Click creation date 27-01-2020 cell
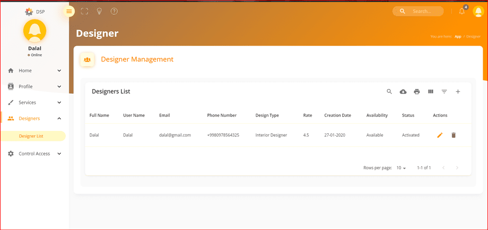This screenshot has height=230, width=488. pos(335,135)
